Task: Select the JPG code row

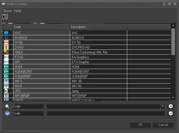Action: click(x=42, y=91)
